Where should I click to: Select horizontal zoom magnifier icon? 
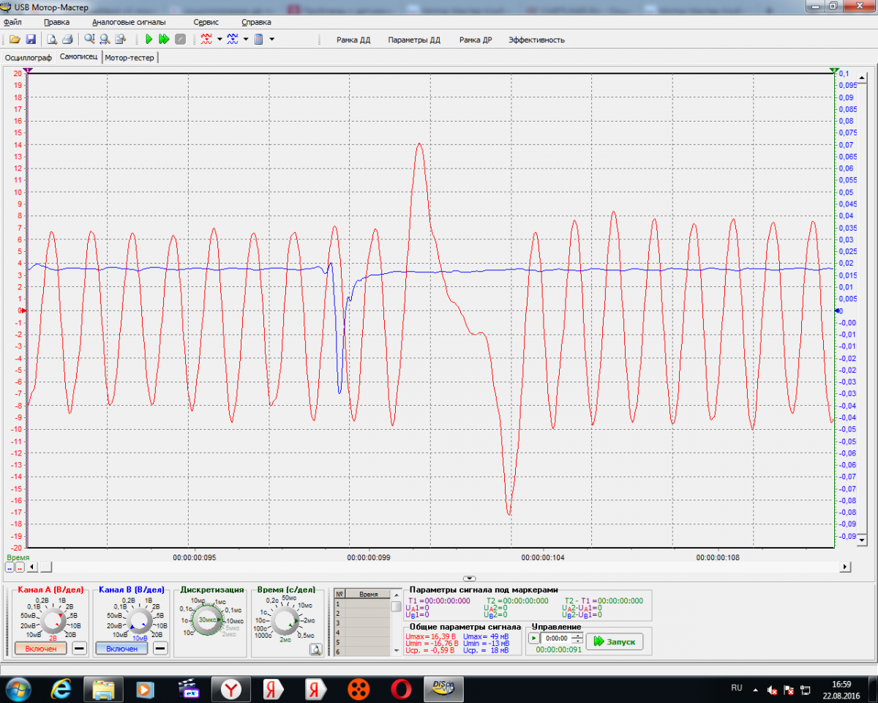(x=105, y=40)
